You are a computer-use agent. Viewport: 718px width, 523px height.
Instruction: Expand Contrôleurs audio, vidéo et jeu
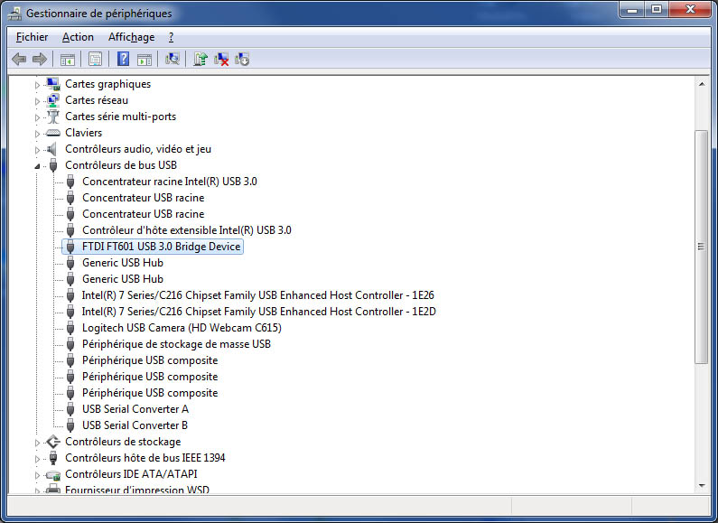tap(38, 150)
